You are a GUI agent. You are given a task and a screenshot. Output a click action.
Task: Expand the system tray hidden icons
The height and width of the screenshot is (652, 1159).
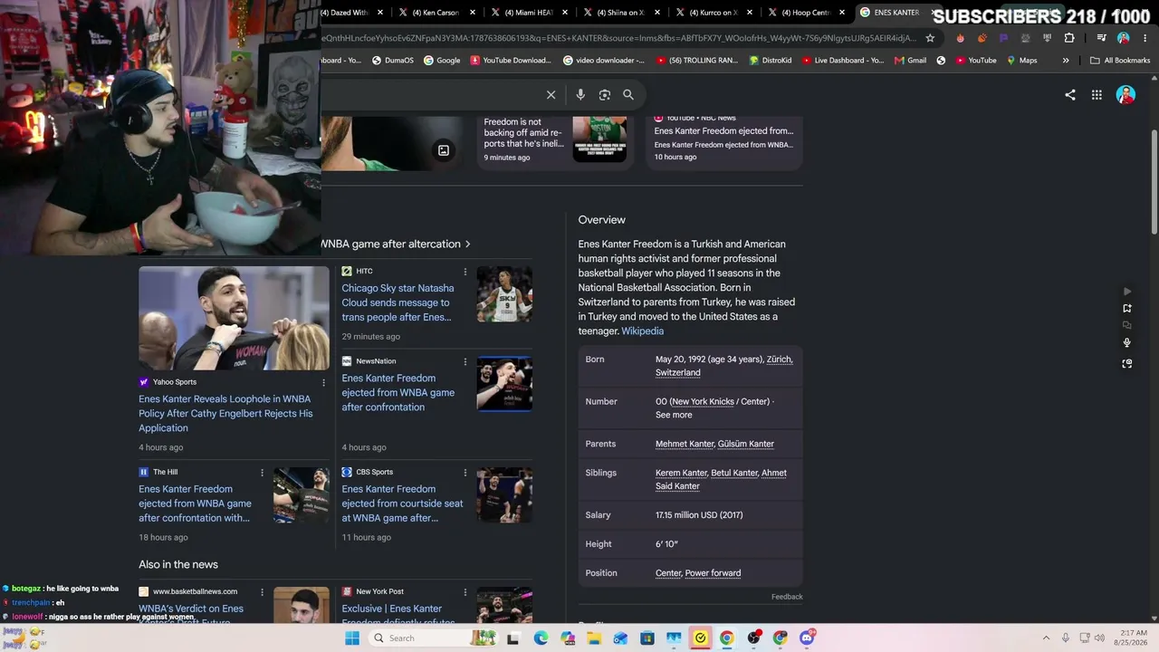(x=1046, y=638)
